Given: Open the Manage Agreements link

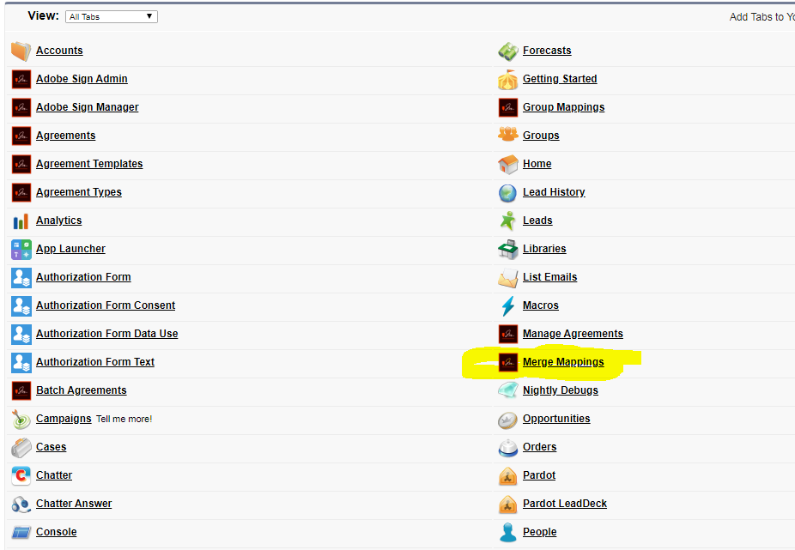Looking at the screenshot, I should (x=573, y=334).
